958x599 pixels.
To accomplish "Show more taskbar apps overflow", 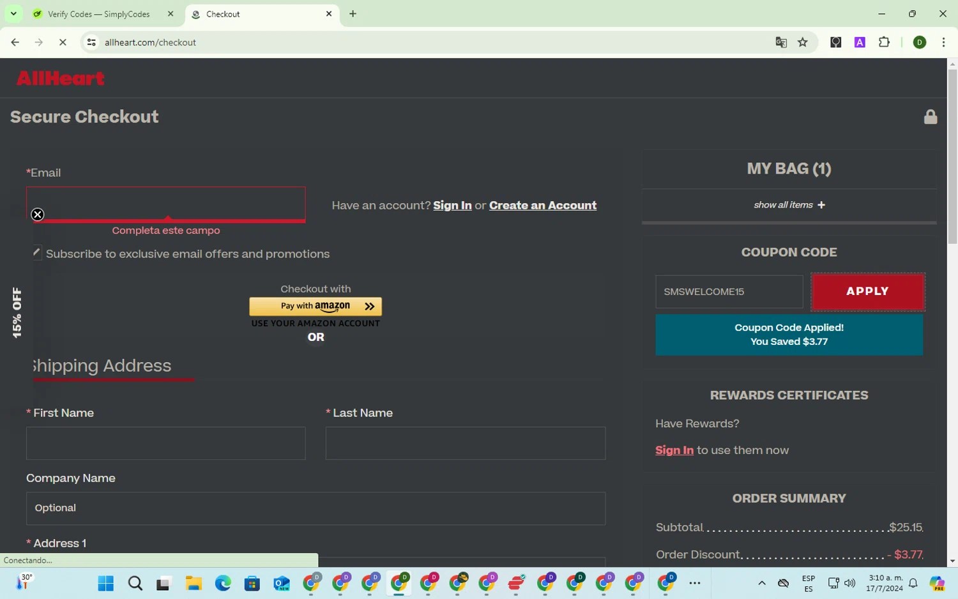I will 695,583.
